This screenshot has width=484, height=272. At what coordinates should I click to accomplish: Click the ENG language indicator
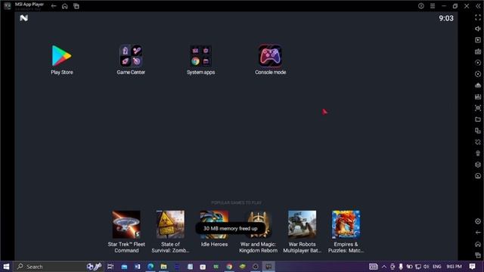point(437,267)
